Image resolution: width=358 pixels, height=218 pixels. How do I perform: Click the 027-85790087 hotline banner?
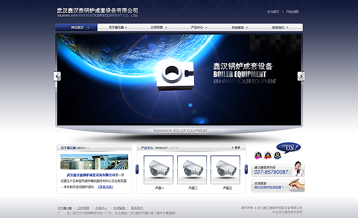point(278,170)
